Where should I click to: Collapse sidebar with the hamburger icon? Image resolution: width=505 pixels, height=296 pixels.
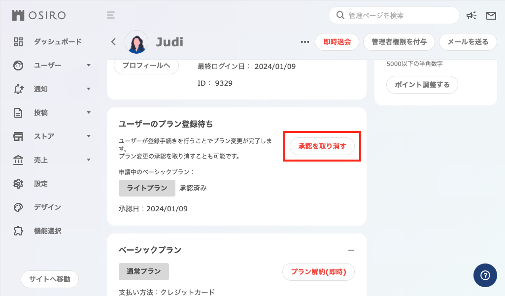coord(111,15)
